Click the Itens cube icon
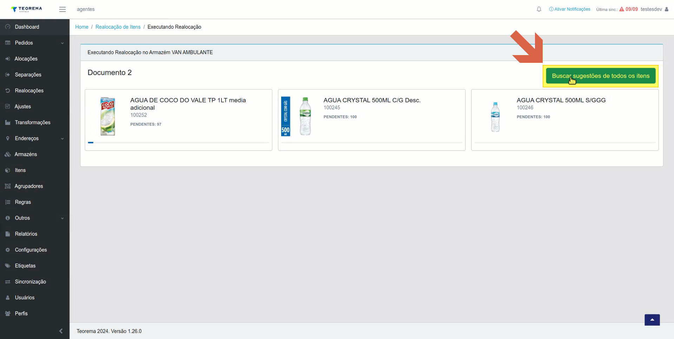This screenshot has height=339, width=674. (x=8, y=170)
